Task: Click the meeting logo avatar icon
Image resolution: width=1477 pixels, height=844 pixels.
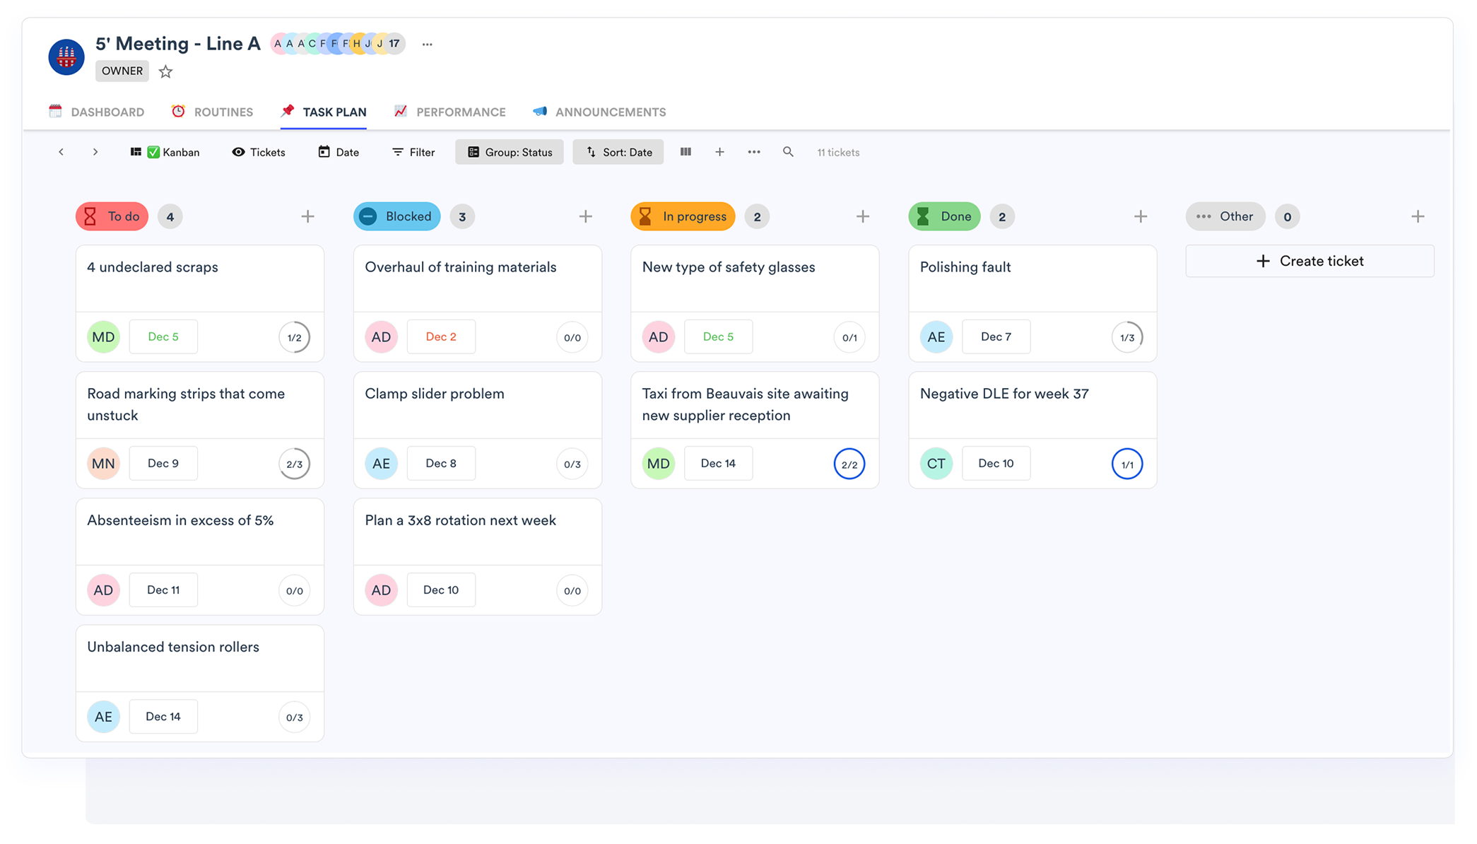Action: pos(66,57)
